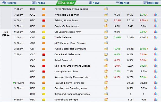
Task: Show chart for Trade Balance
Action: tap(156, 37)
